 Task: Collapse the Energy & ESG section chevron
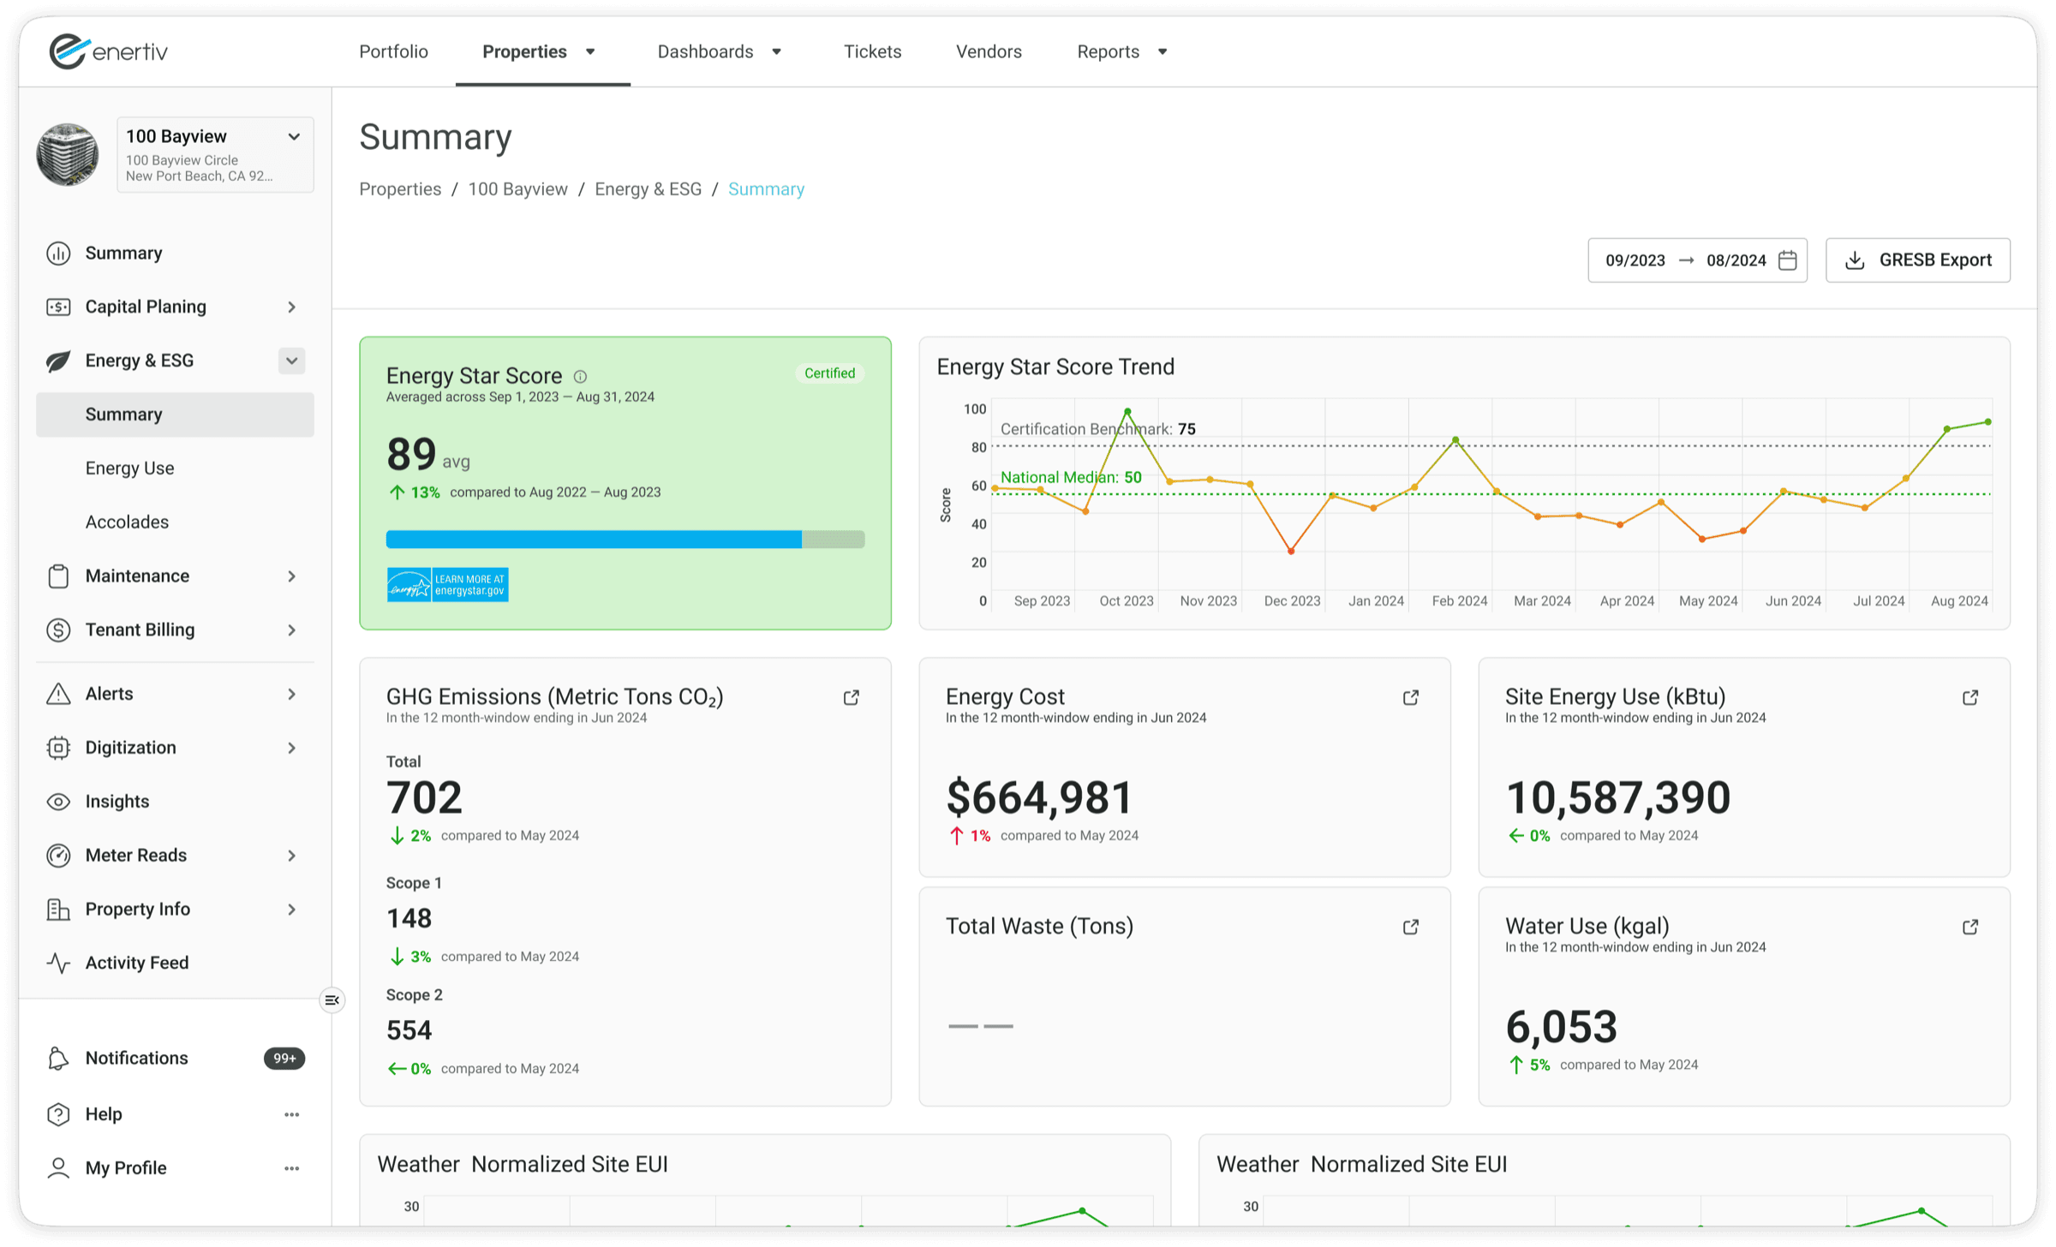point(291,361)
